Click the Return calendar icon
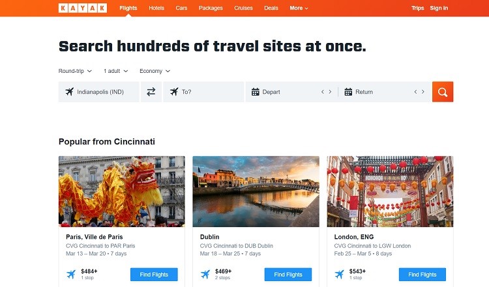Screen dimensions: 489x287 348,92
